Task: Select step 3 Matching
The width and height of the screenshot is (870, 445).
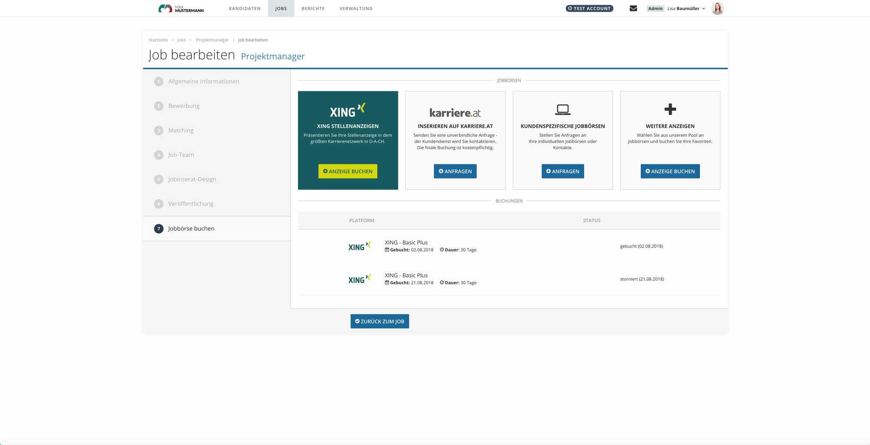Action: point(217,130)
